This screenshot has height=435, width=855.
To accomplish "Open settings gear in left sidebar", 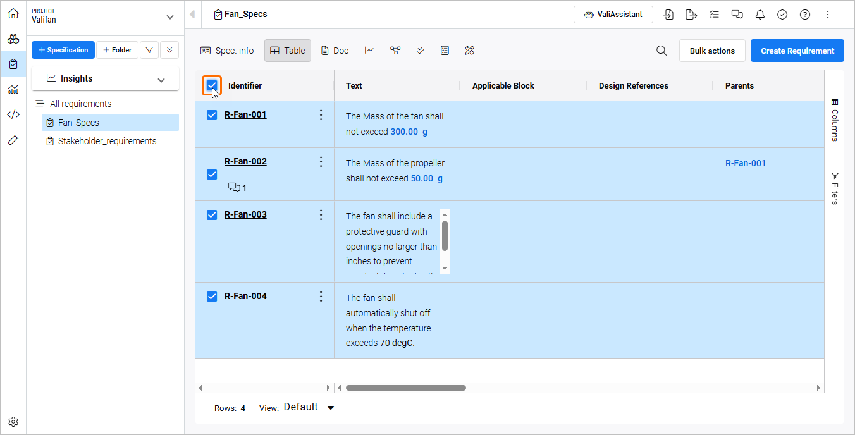I will (13, 422).
